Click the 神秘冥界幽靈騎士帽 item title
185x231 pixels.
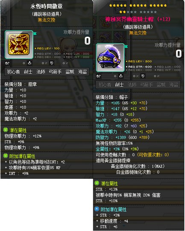coord(129,19)
